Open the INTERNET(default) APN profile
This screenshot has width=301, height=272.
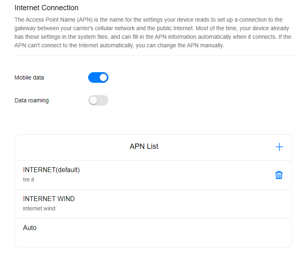153,175
